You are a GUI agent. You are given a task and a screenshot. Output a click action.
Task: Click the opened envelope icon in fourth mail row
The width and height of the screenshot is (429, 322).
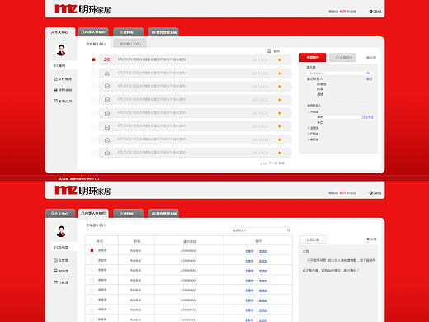click(107, 100)
